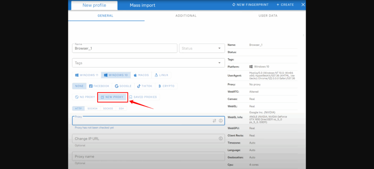Click the New Fingerprint button

[x=250, y=5]
